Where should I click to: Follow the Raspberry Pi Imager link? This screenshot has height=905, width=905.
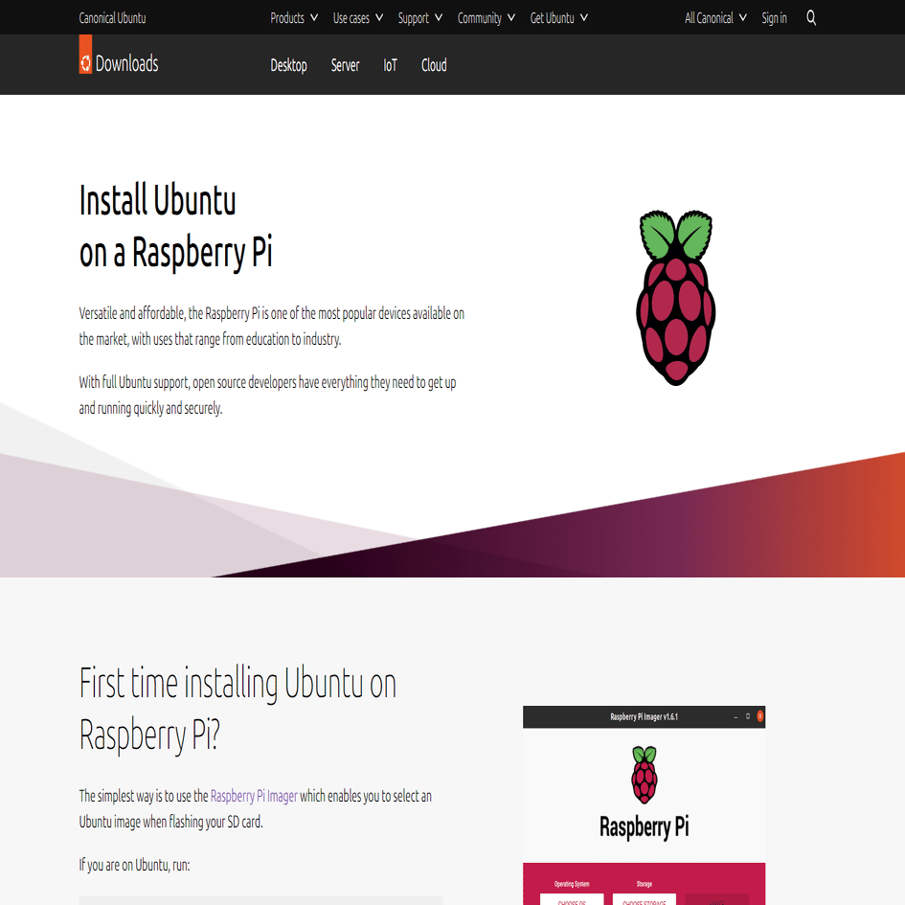(x=254, y=796)
